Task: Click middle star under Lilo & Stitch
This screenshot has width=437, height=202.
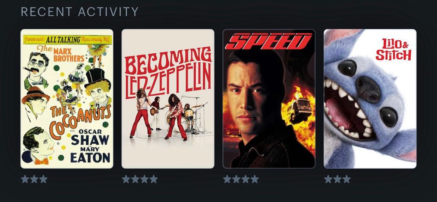Action: [x=337, y=179]
